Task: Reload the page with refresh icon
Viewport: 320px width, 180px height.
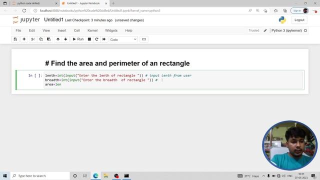Action: [24, 10]
